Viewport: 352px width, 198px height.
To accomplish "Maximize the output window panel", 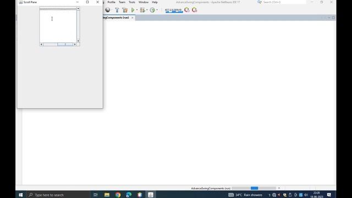I will (334, 18).
